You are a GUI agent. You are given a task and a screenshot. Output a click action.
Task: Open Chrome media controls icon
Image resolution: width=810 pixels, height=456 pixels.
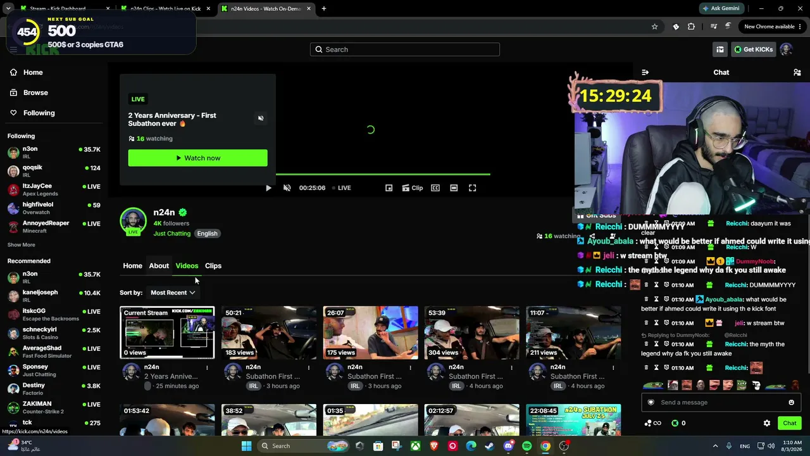click(x=714, y=27)
